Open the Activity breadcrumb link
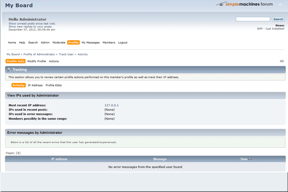 83,54
